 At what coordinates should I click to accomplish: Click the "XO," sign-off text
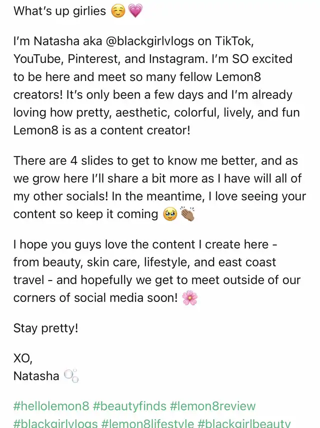point(23,358)
